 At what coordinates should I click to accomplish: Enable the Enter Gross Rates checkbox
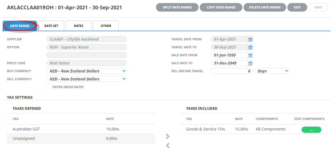point(49,87)
